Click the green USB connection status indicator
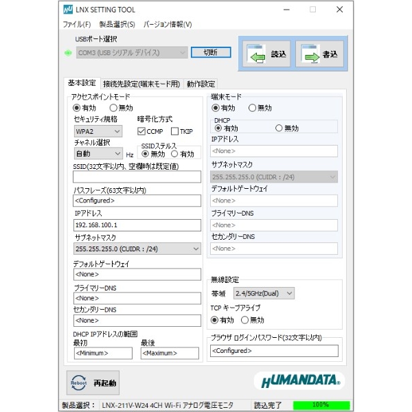The height and width of the screenshot is (412, 412). tap(67, 52)
